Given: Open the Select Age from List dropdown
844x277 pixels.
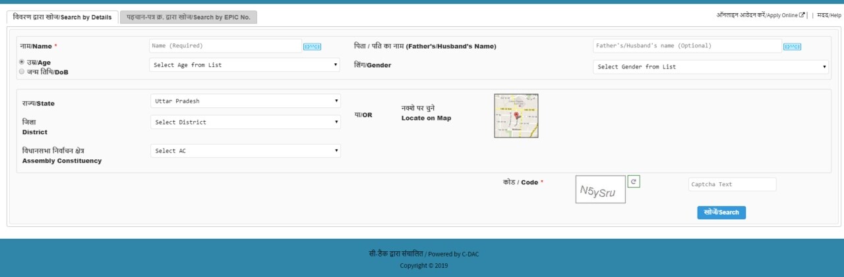Looking at the screenshot, I should tap(245, 64).
